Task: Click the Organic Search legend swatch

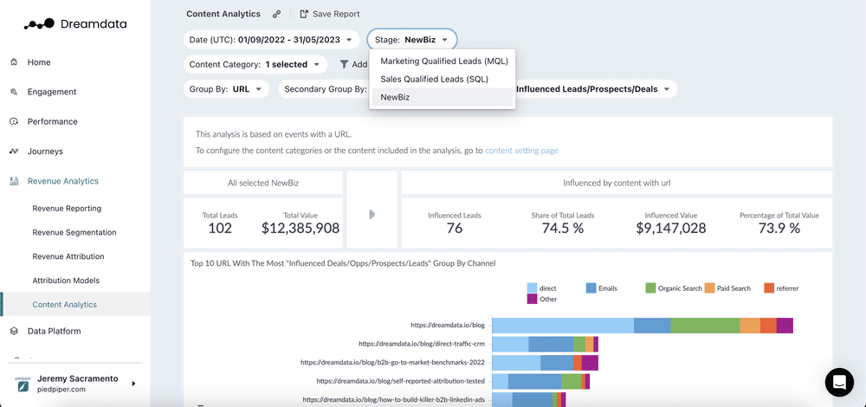Action: (650, 287)
